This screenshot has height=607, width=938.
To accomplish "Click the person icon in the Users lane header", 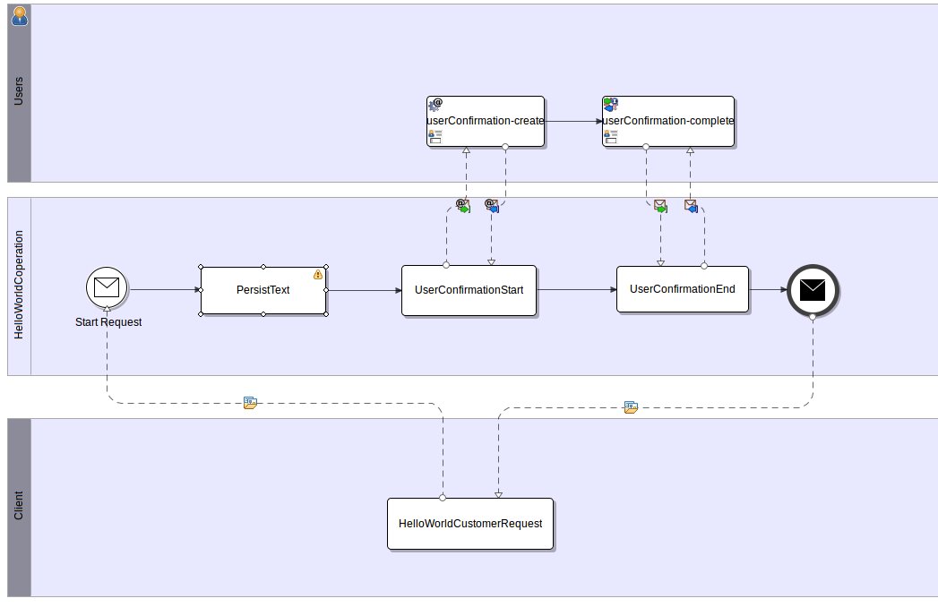I will click(x=20, y=15).
